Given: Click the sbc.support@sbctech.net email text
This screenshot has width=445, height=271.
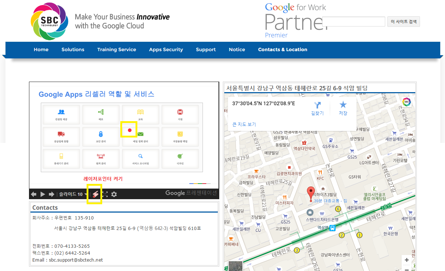Looking at the screenshot, I should 76,260.
